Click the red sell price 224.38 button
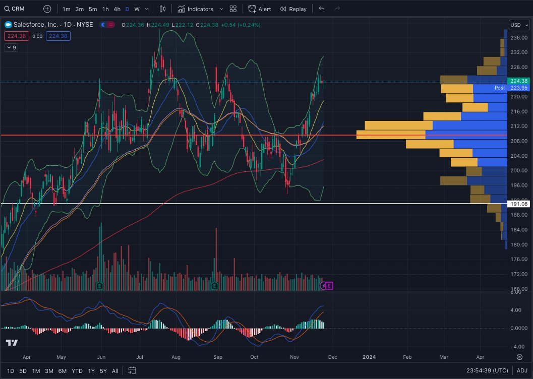This screenshot has height=379, width=533. coord(16,36)
